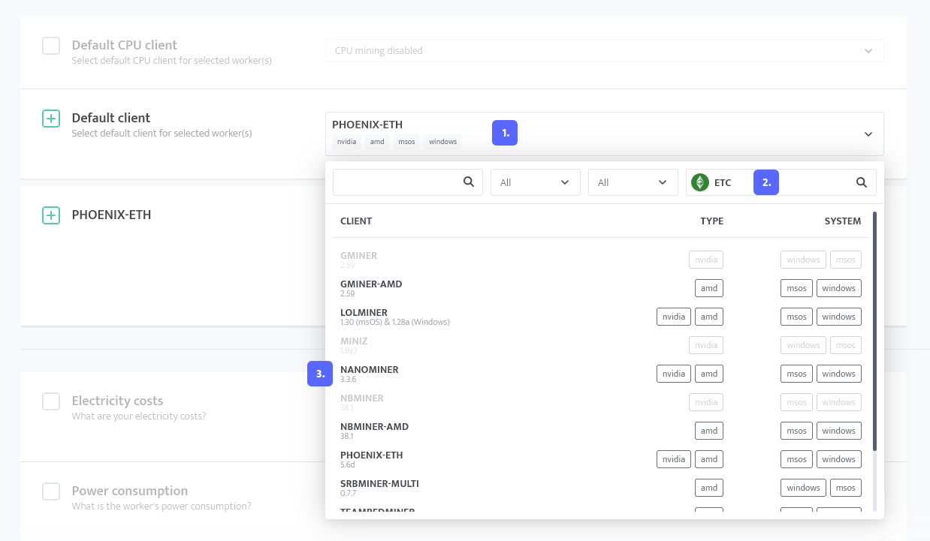Screen dimensions: 930x541
Task: Tick the Power consumption checkbox
Action: point(51,491)
